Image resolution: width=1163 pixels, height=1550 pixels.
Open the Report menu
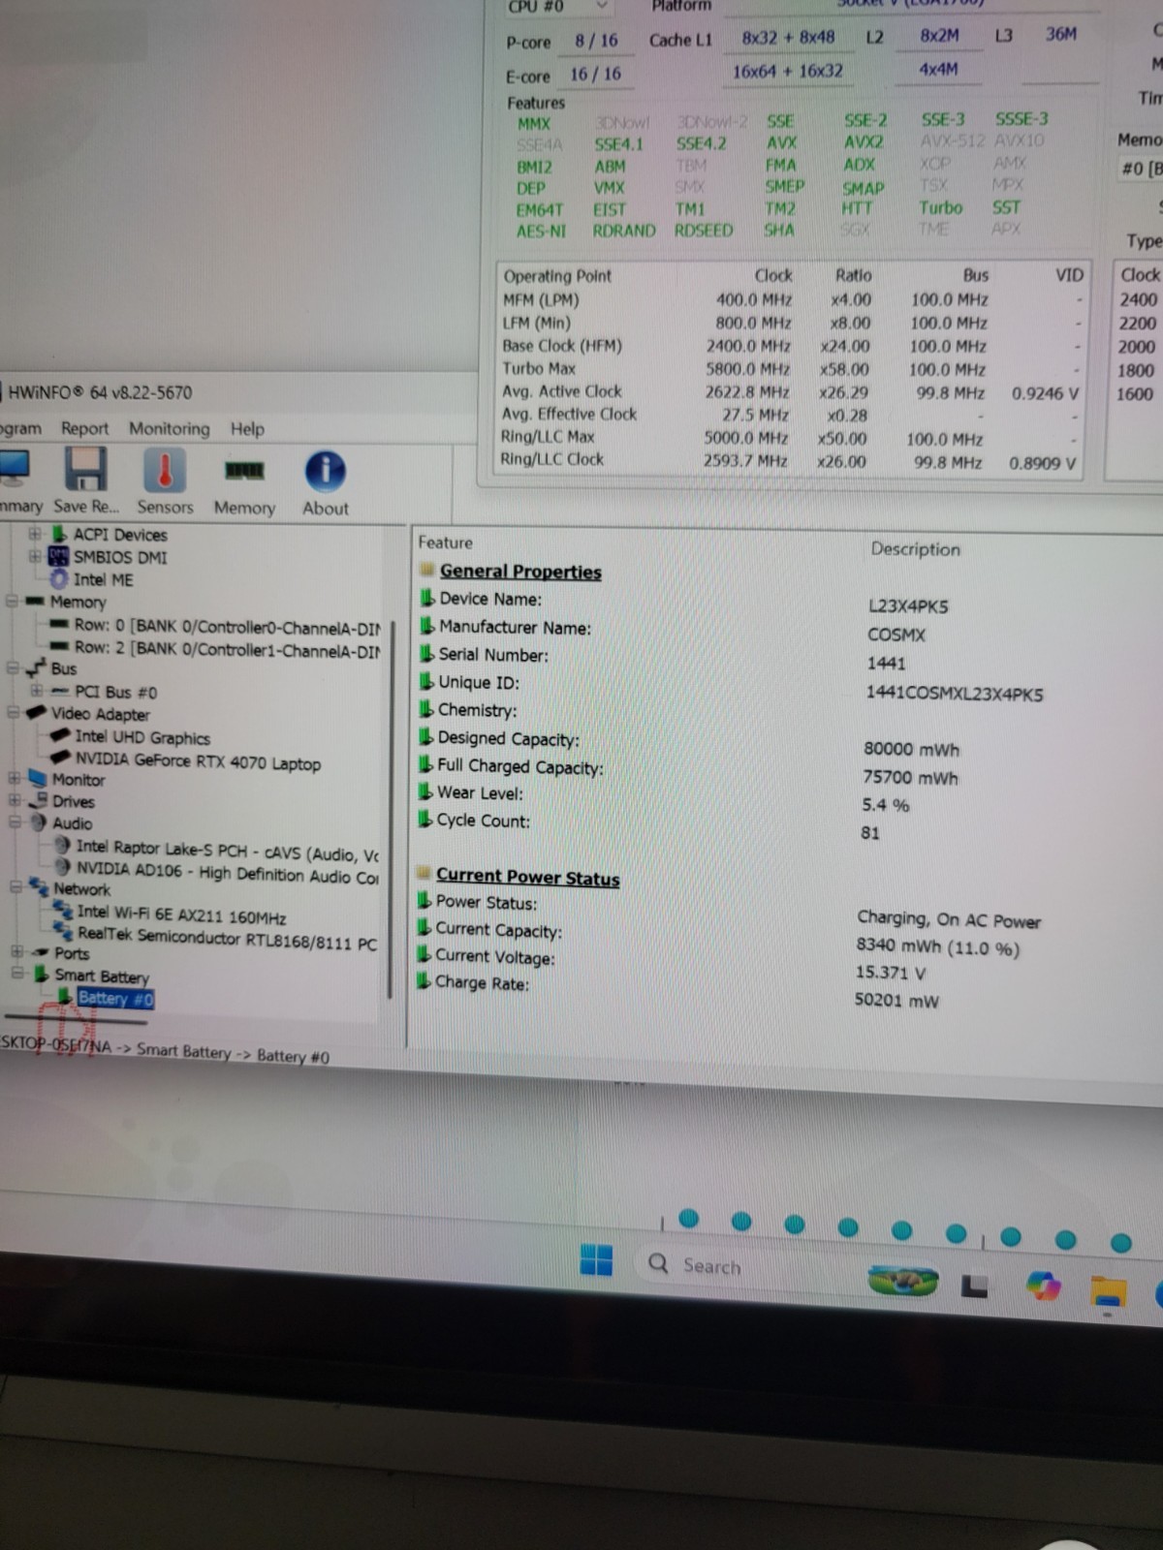coord(84,428)
